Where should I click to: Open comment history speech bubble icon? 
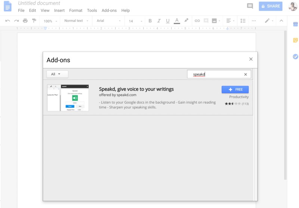[250, 6]
